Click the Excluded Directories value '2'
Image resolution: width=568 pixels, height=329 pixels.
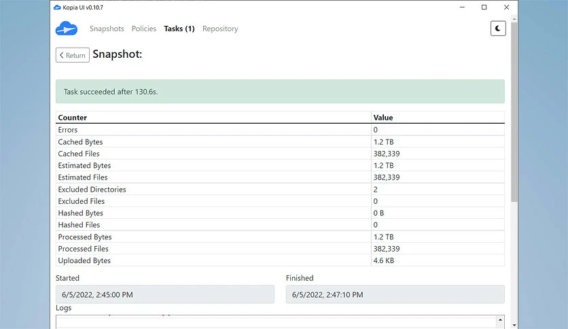point(375,189)
